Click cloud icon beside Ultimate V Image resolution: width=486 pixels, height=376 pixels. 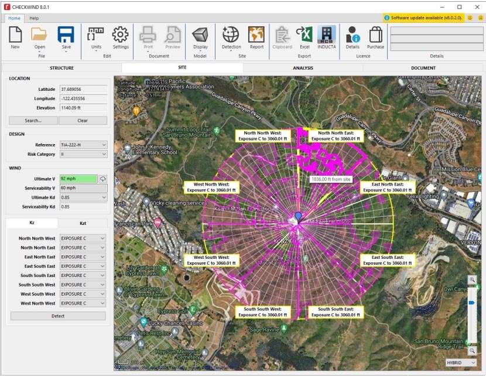coord(103,179)
